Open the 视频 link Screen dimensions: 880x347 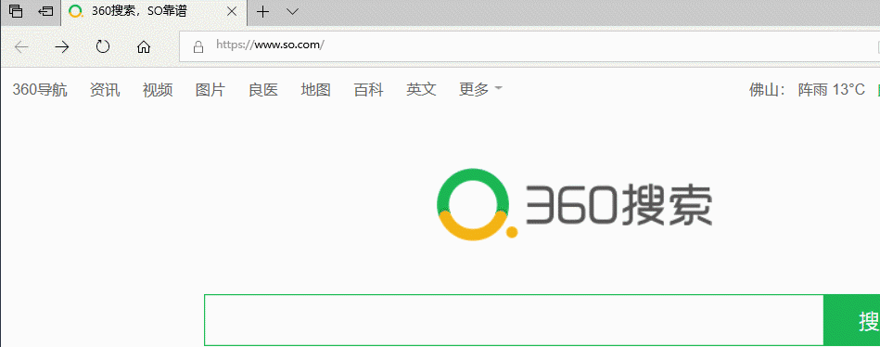[158, 90]
